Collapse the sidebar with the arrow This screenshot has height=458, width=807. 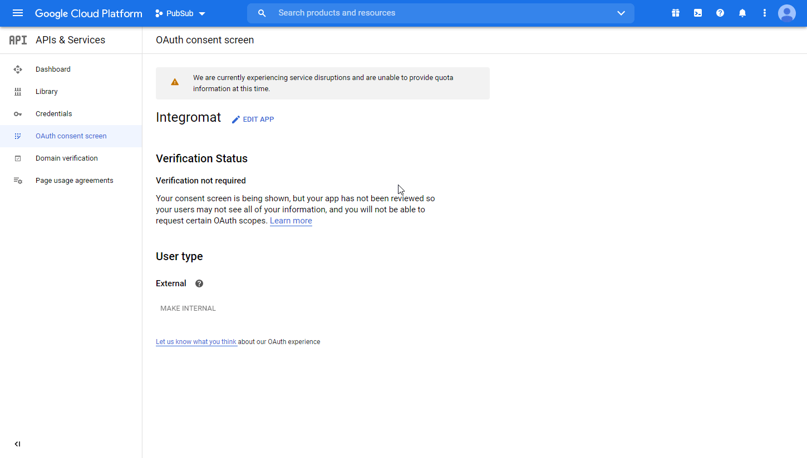pos(17,444)
